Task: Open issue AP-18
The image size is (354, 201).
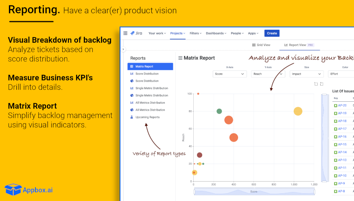Action: (x=342, y=121)
